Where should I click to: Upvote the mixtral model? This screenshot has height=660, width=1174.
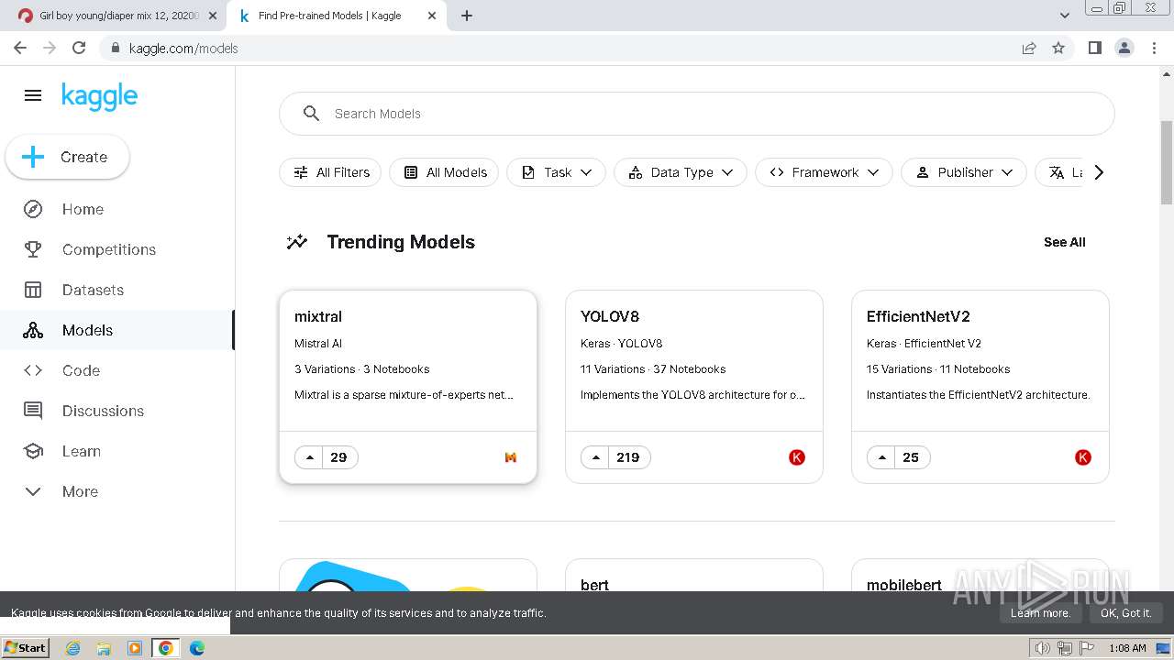coord(310,457)
